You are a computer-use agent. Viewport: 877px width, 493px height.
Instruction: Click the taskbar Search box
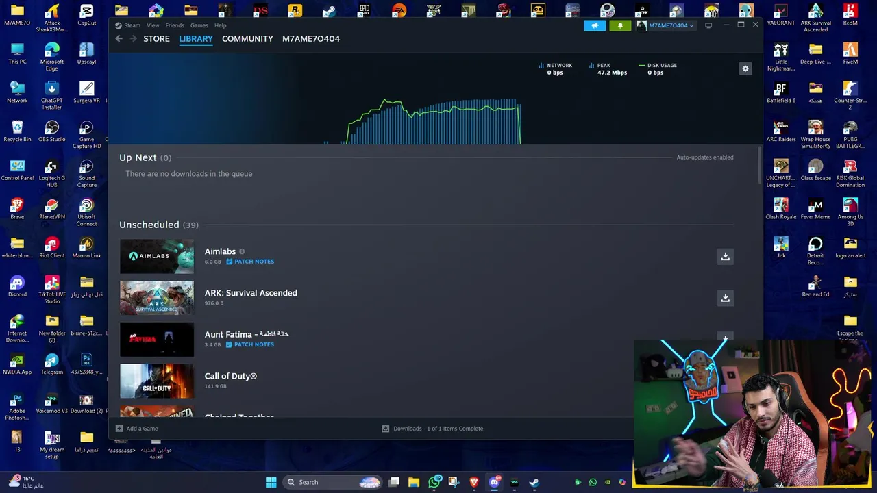(x=333, y=482)
